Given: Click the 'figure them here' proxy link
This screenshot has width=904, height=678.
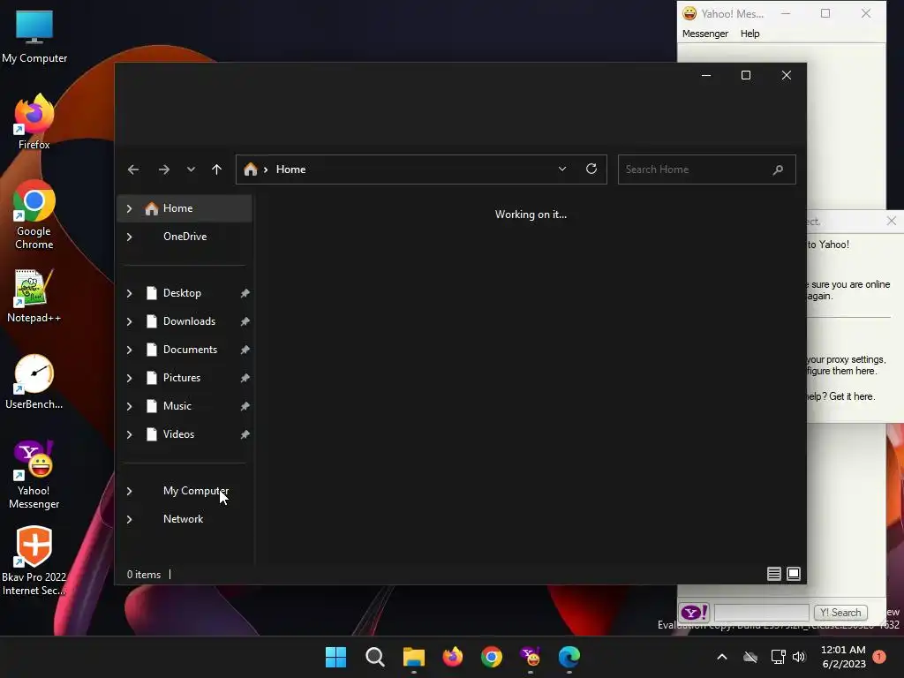Looking at the screenshot, I should 840,372.
